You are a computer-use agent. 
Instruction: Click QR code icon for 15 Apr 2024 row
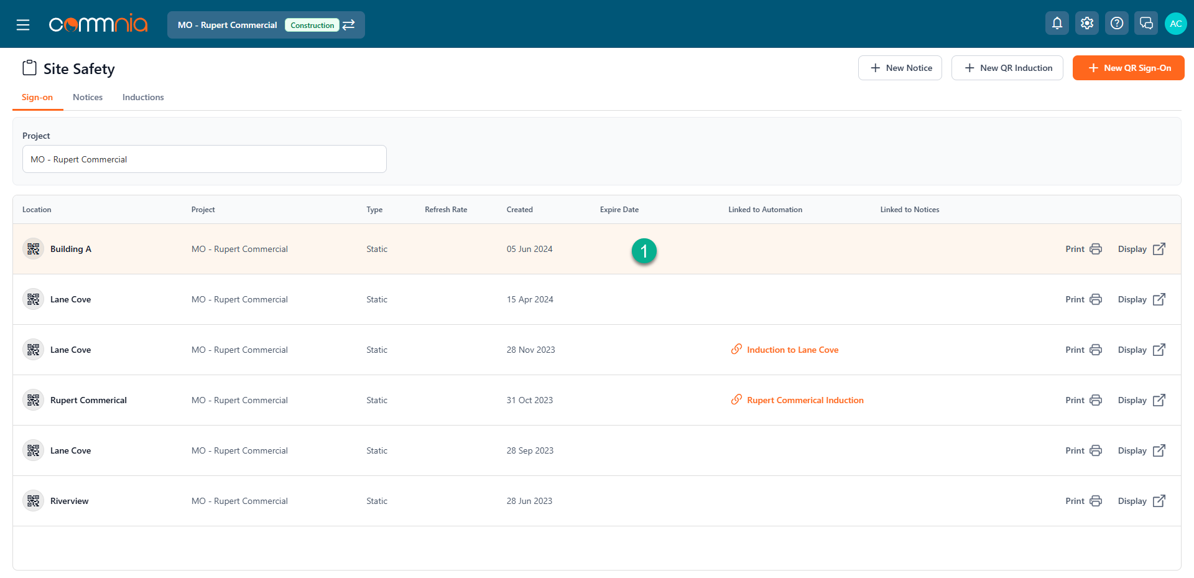(x=34, y=299)
